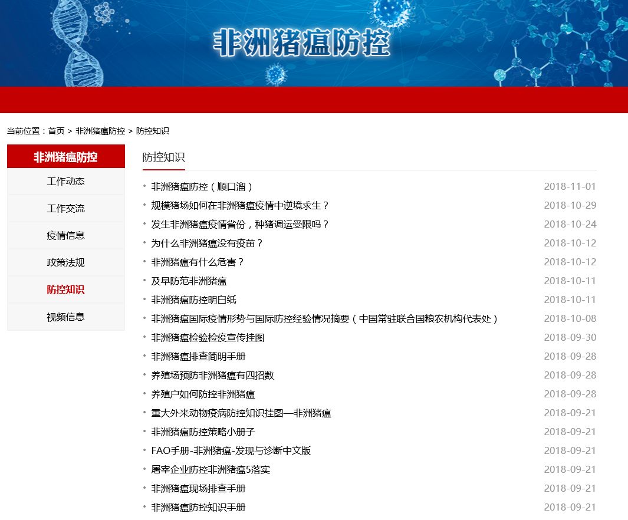View 非洲猪瘟防控明白纸 article
Screen dimensions: 628x520
pos(193,300)
